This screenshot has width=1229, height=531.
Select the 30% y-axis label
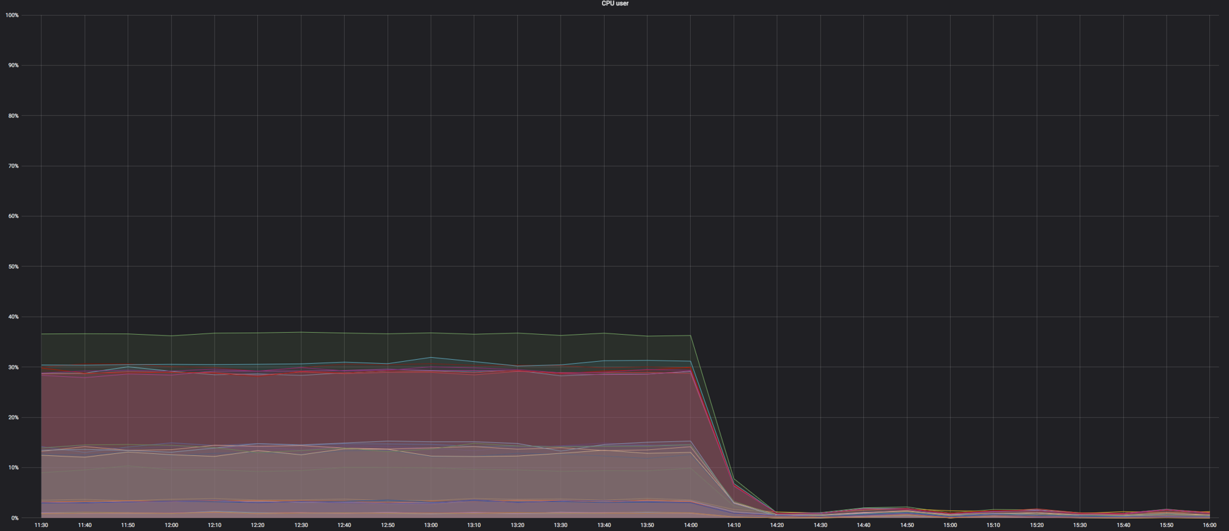pos(13,367)
